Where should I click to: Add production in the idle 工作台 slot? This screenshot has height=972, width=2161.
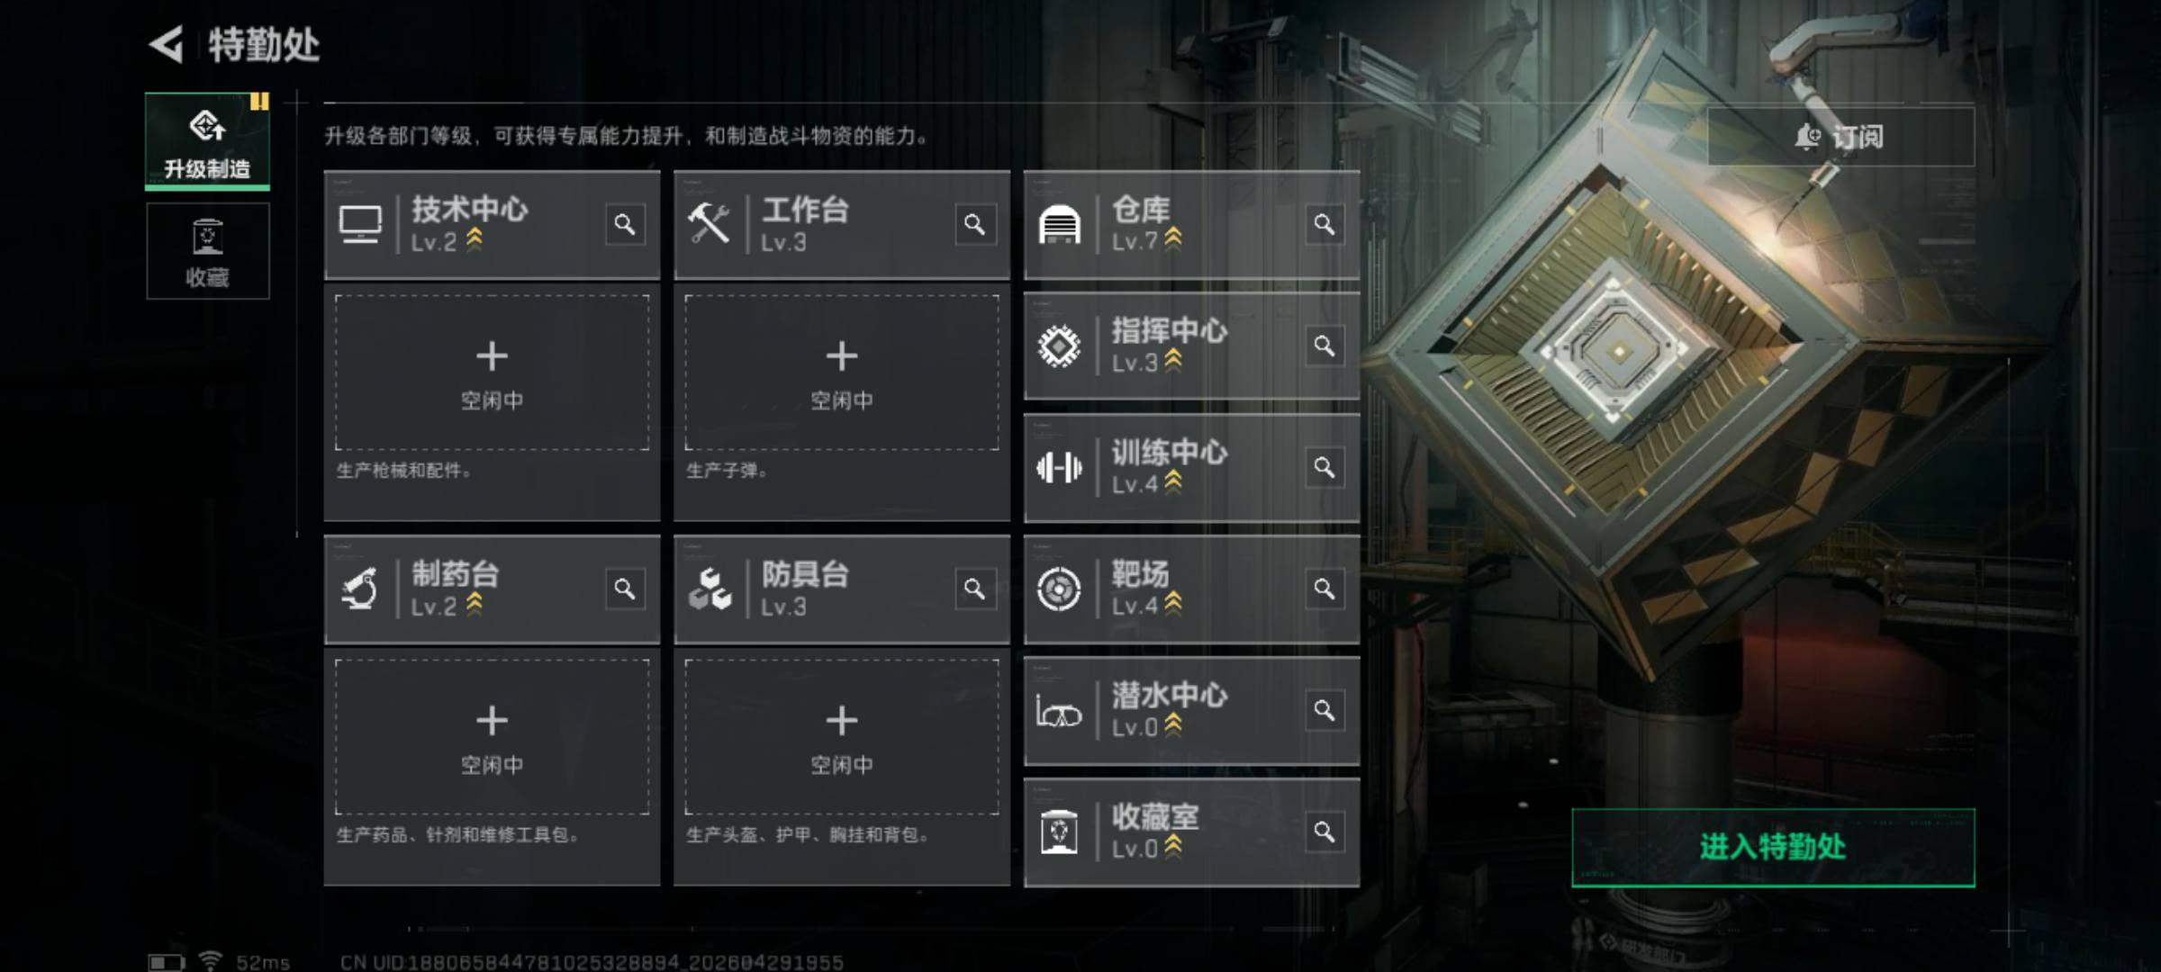point(841,373)
